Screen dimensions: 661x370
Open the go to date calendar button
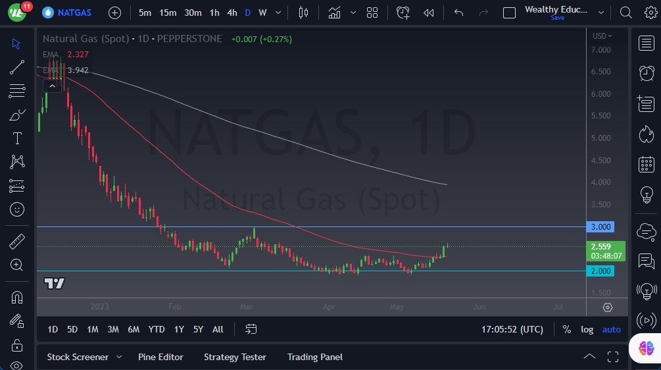251,329
